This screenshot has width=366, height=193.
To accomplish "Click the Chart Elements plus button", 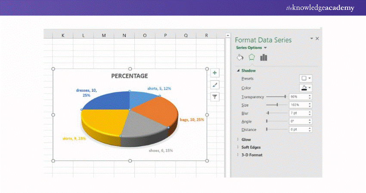I will click(x=215, y=73).
